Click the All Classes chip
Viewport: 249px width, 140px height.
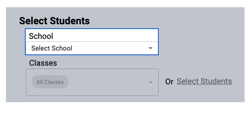coord(50,82)
